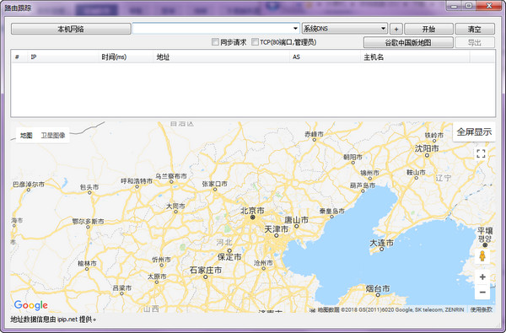Click 张家口市 label on the map

click(214, 184)
